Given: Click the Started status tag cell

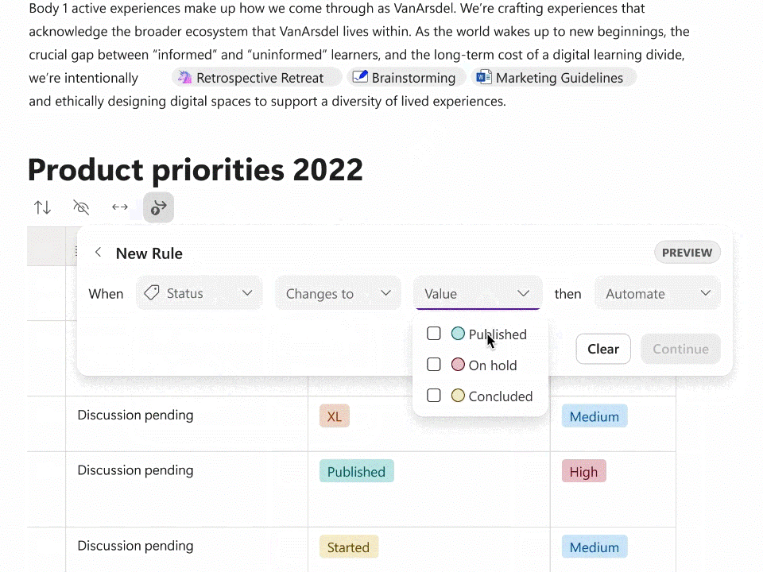Looking at the screenshot, I should [x=348, y=547].
